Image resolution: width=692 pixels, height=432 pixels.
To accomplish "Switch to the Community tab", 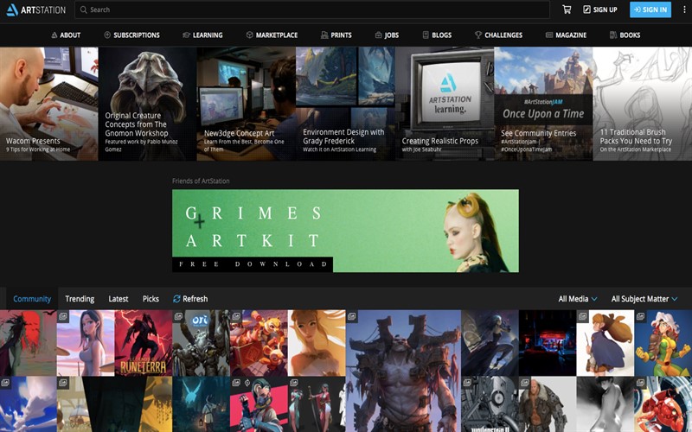I will [32, 299].
